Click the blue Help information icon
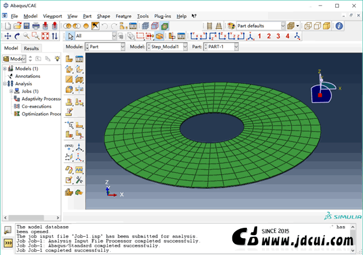Screen dimensions: 363x255 (339, 26)
